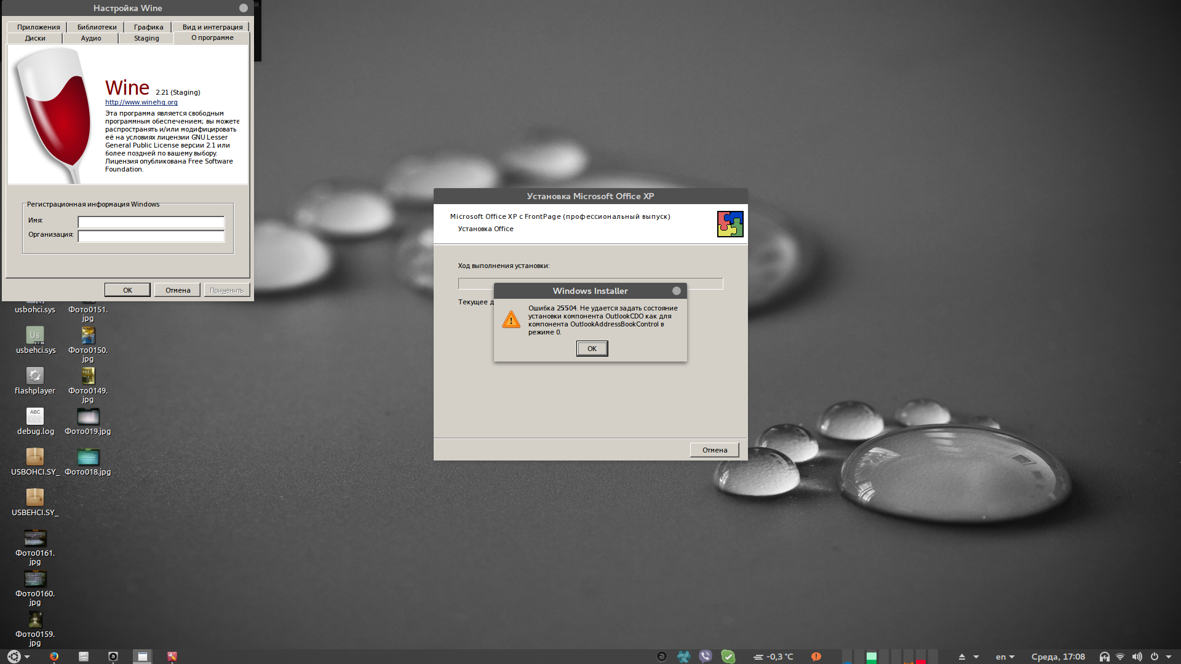
Task: Expand the en keyboard layout dropdown
Action: (1012, 657)
